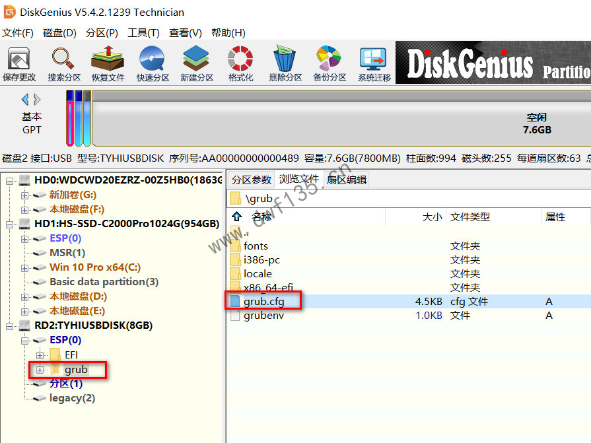The width and height of the screenshot is (591, 443).
Task: Expand the 本地磁盘(D:) partition node
Action: 24,297
